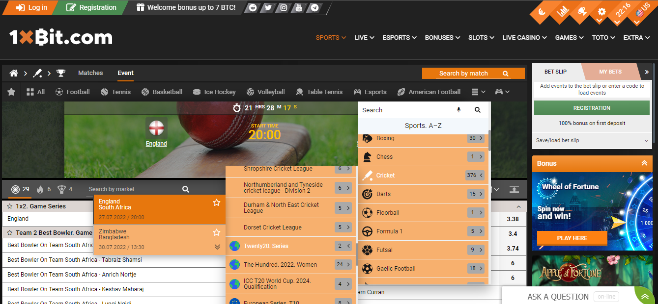The width and height of the screenshot is (658, 304).
Task: Open the Twitter social link icon
Action: (x=268, y=8)
